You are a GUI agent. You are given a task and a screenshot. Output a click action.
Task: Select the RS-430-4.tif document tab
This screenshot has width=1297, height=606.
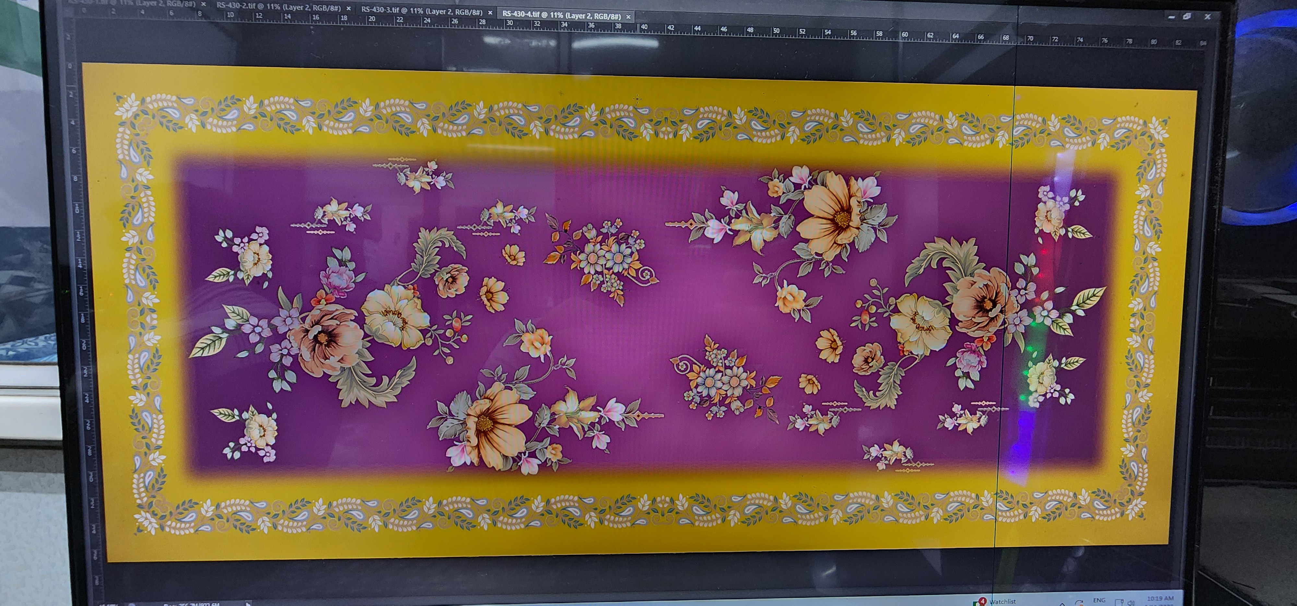coord(561,16)
